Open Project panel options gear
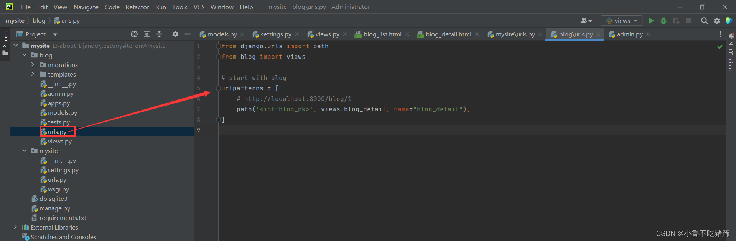This screenshot has width=736, height=241. 175,34
